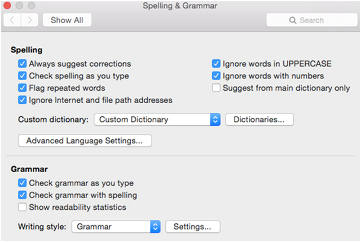Click the magnifier icon in Search

coord(293,20)
